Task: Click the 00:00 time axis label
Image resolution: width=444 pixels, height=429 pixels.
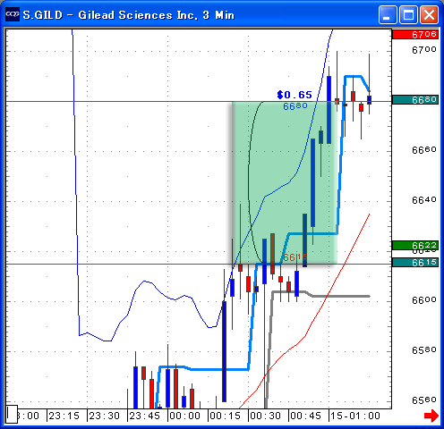Action: [184, 416]
